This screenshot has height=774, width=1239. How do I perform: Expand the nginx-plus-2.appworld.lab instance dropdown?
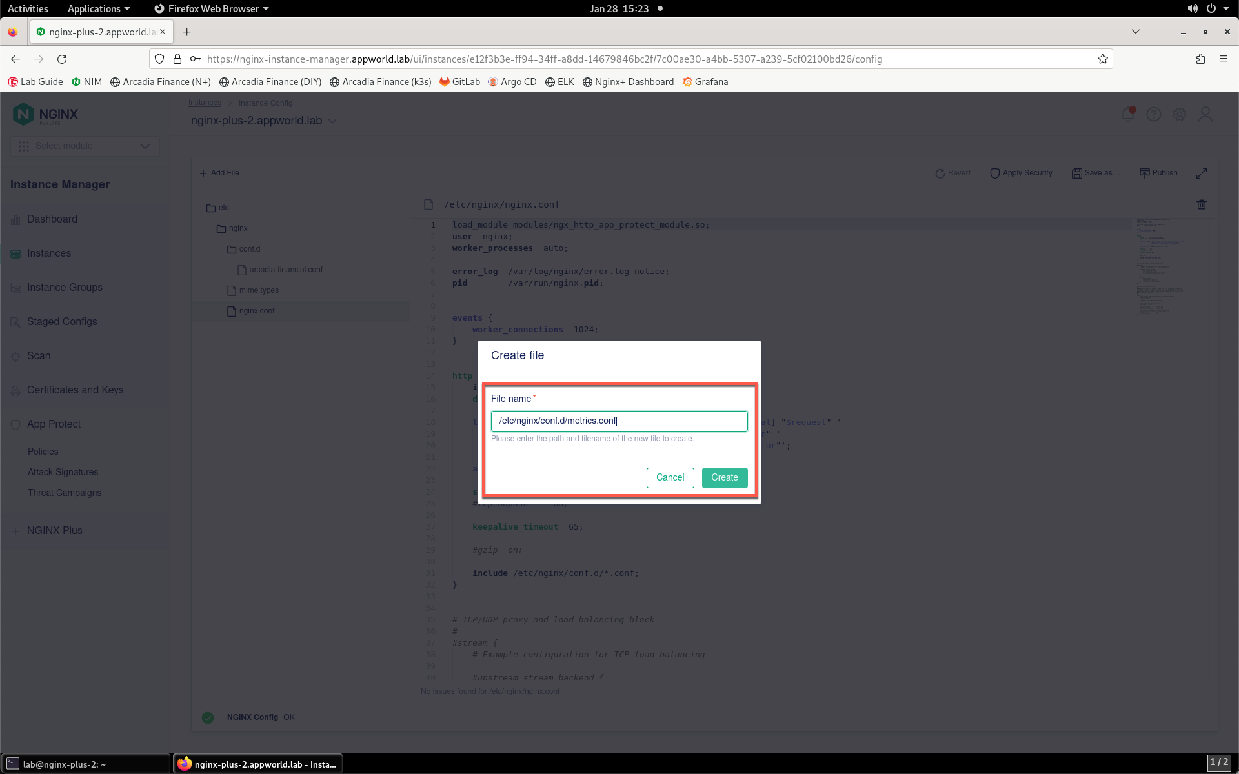point(332,121)
